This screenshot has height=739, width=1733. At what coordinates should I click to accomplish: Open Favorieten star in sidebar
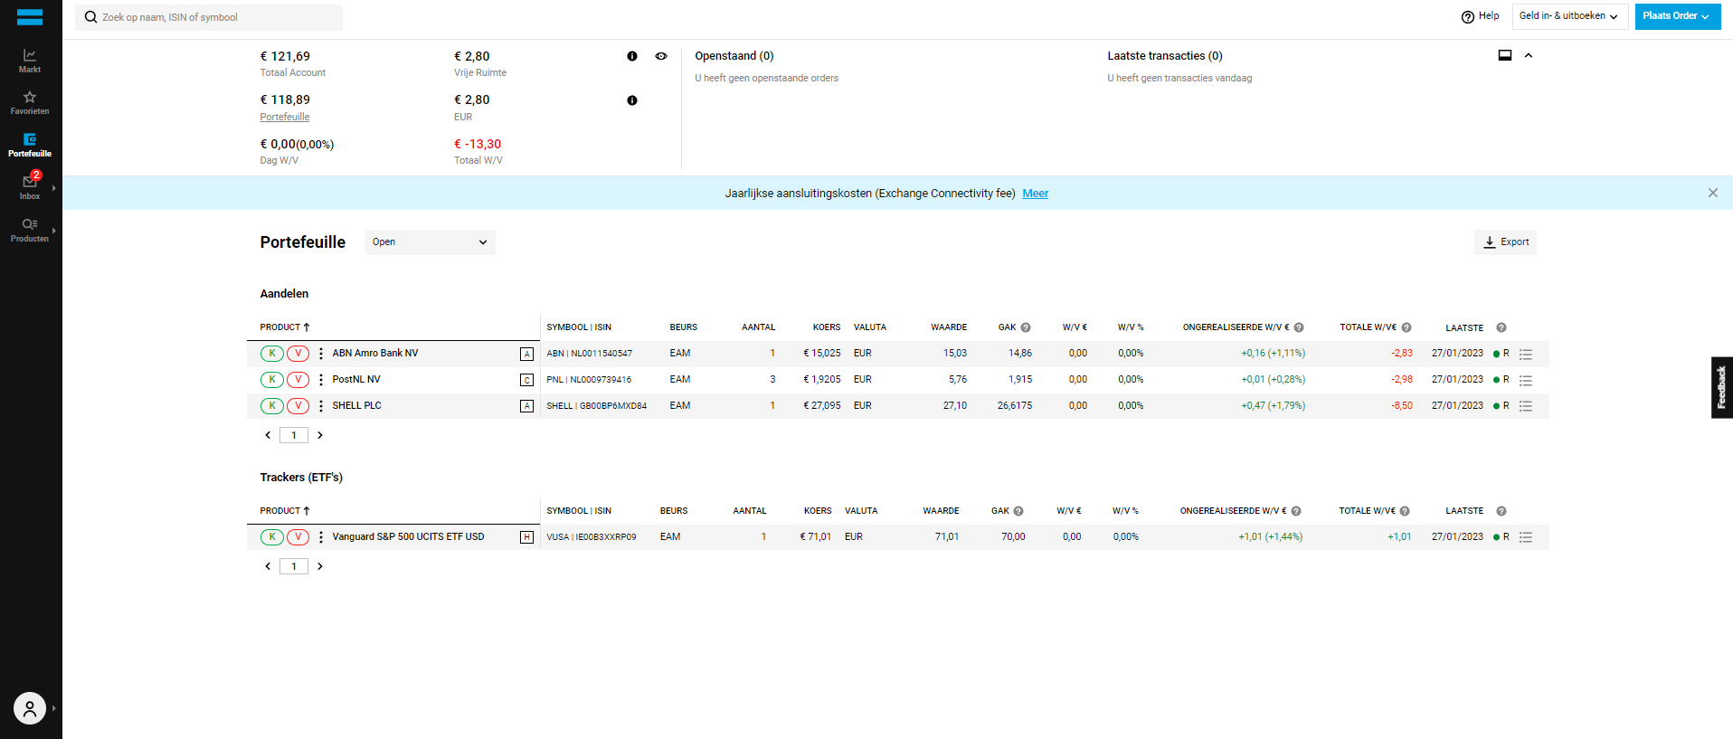(x=30, y=102)
